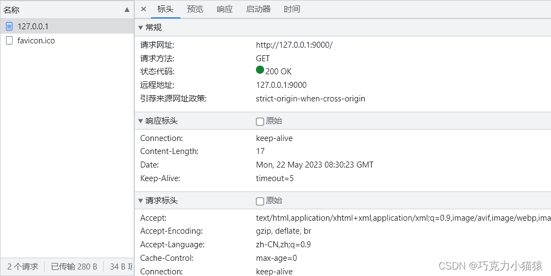Image resolution: width=551 pixels, height=276 pixels.
Task: Click the 请求网址 label
Action: point(157,45)
